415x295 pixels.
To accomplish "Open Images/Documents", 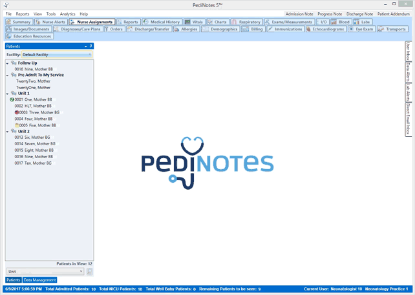I will pos(28,29).
